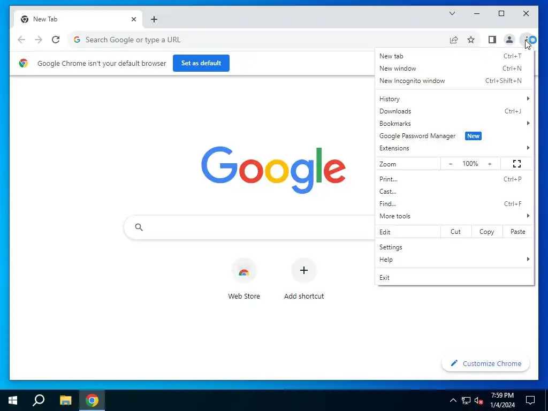The image size is (548, 411).
Task: Click the muted volume tray icon
Action: (478, 400)
